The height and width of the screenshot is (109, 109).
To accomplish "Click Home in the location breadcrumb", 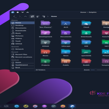I will click(54, 16).
